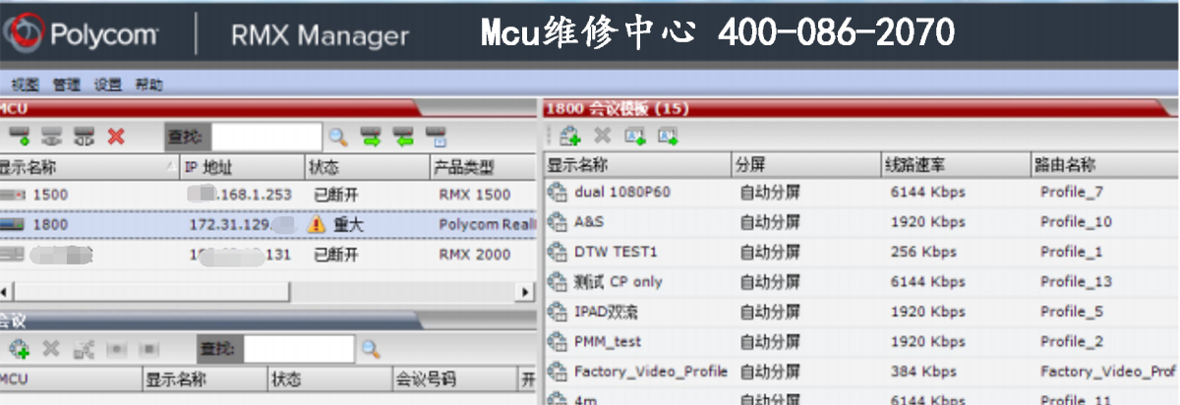Click the third greyed icon in 会议 toolbar
This screenshot has height=405, width=1180.
[x=84, y=349]
